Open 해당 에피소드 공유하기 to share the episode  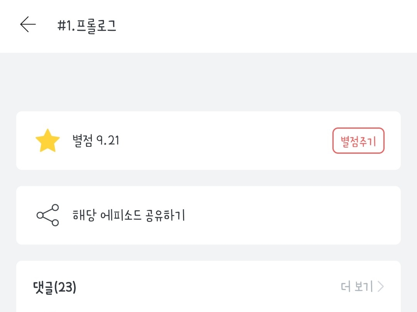(129, 215)
